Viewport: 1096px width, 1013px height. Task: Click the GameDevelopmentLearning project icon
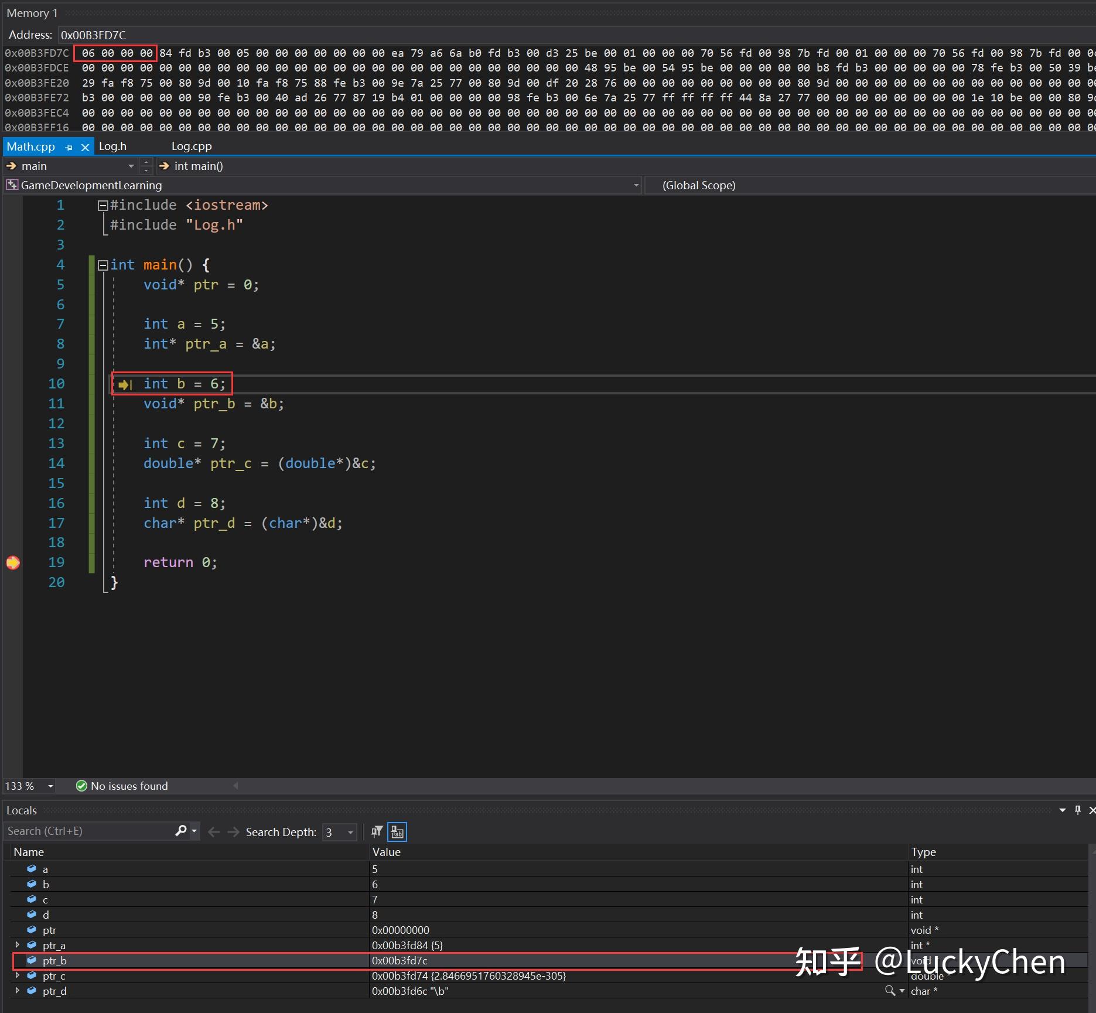point(11,185)
